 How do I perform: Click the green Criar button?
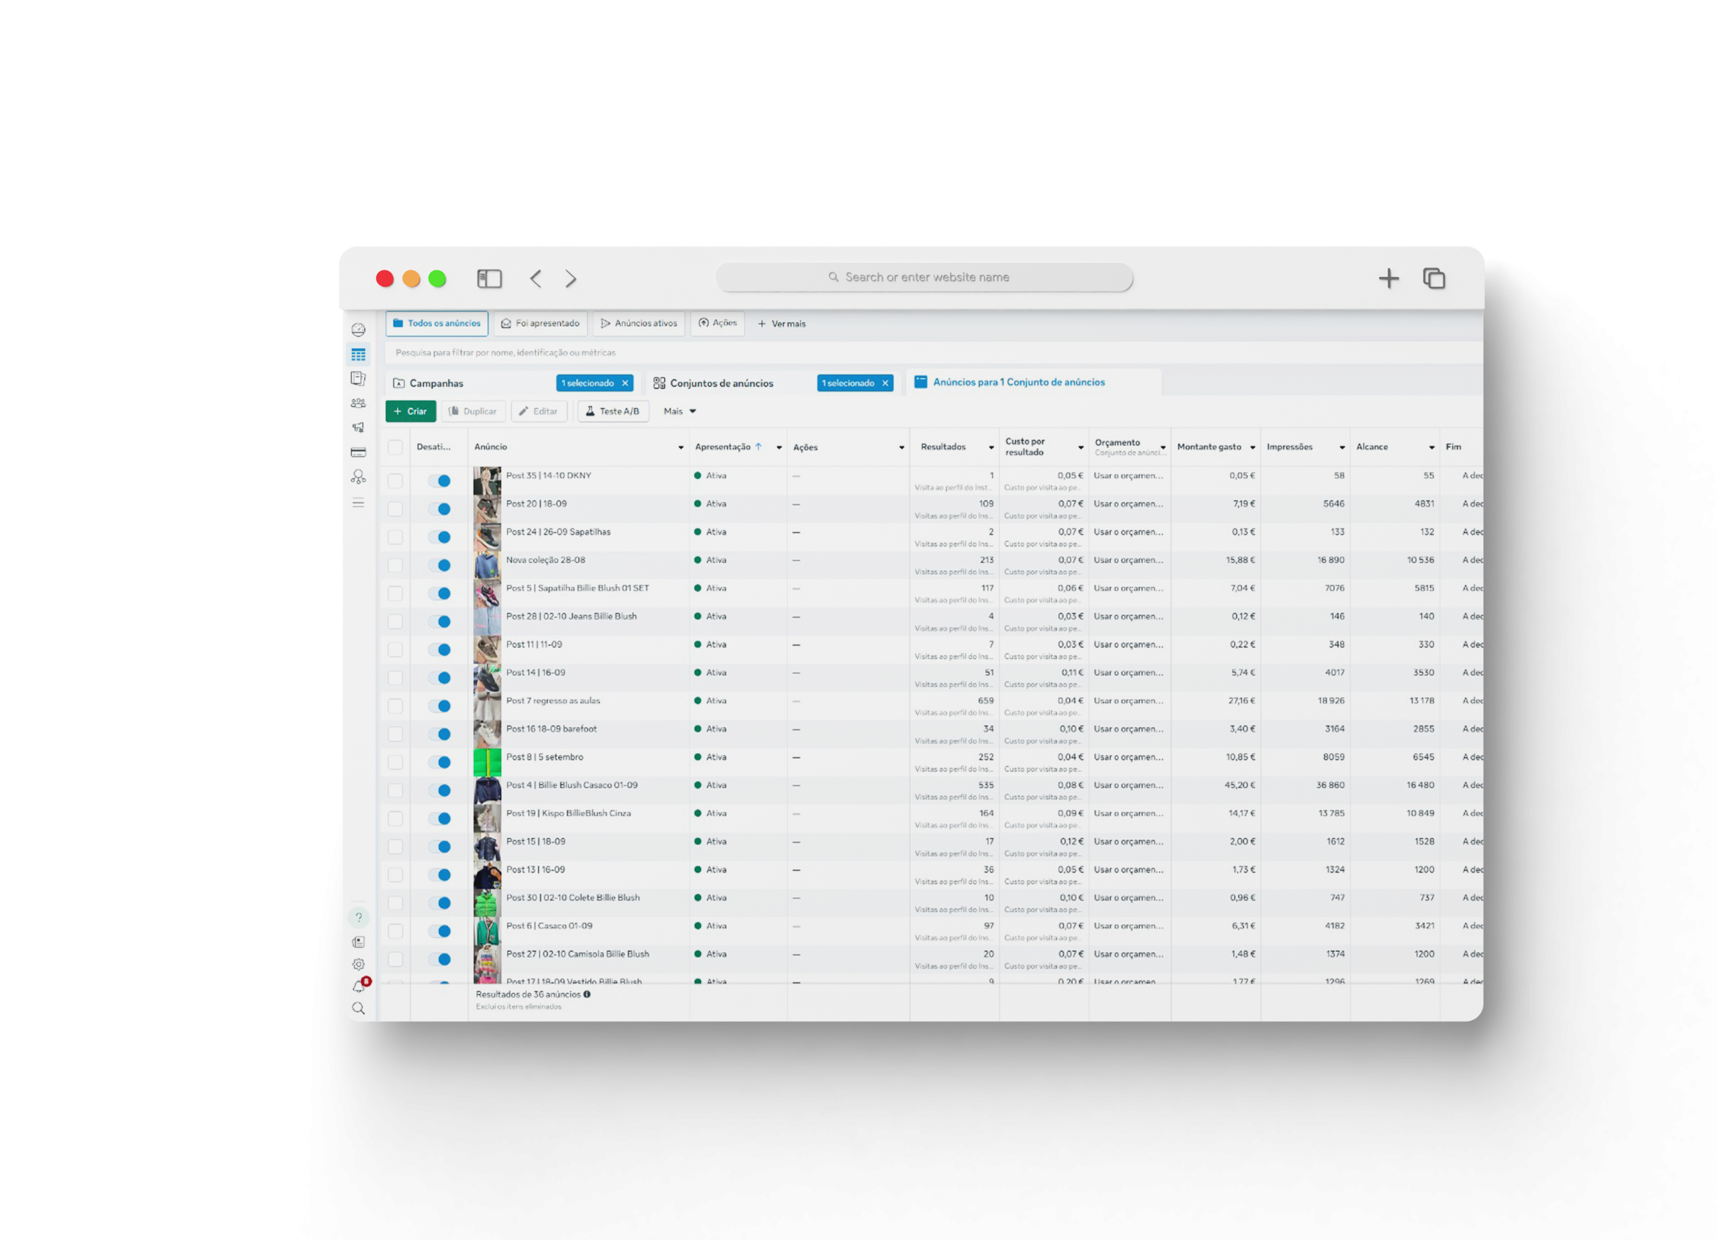pos(410,411)
